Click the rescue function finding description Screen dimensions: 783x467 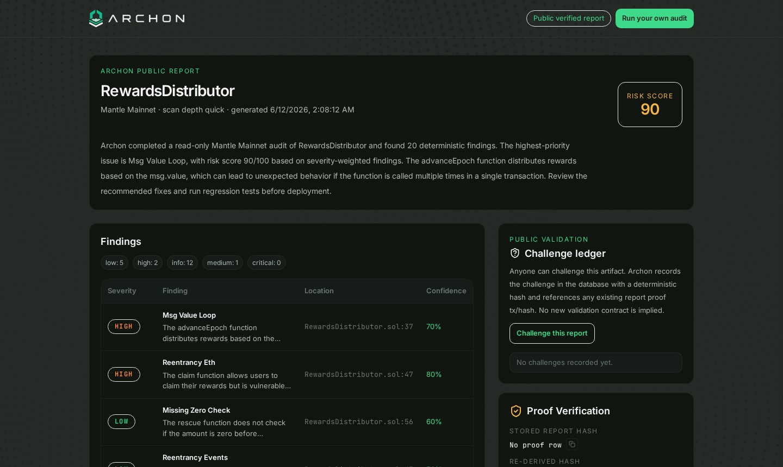224,428
